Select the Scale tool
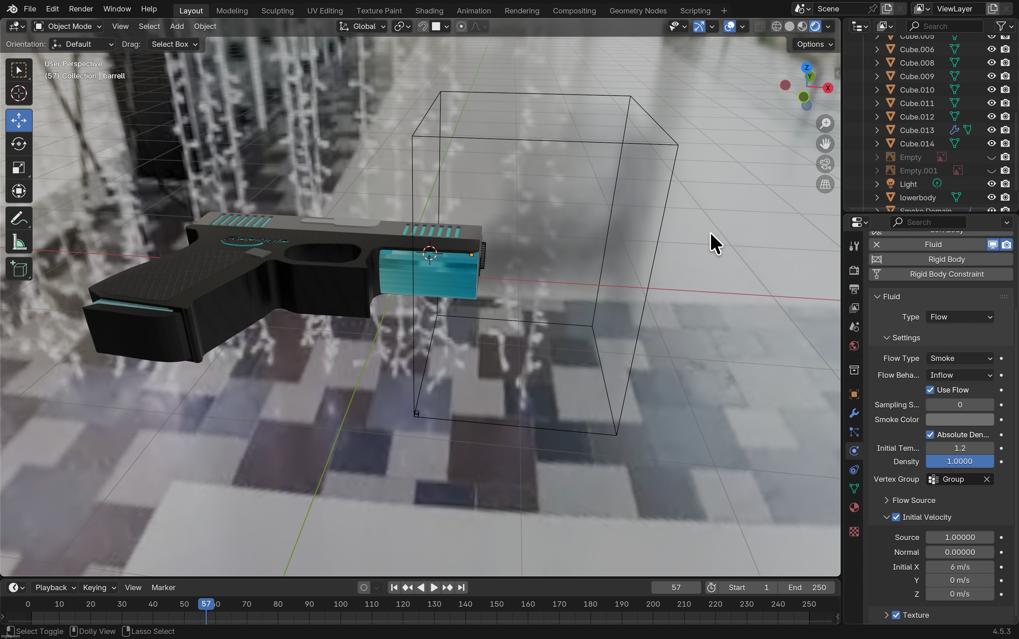This screenshot has height=639, width=1019. point(19,168)
